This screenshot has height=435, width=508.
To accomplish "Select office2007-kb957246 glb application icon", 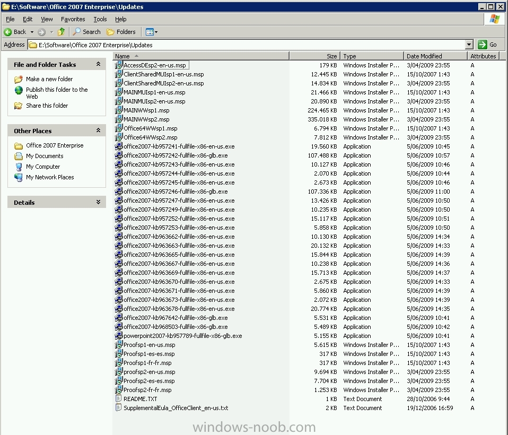I will pyautogui.click(x=119, y=192).
